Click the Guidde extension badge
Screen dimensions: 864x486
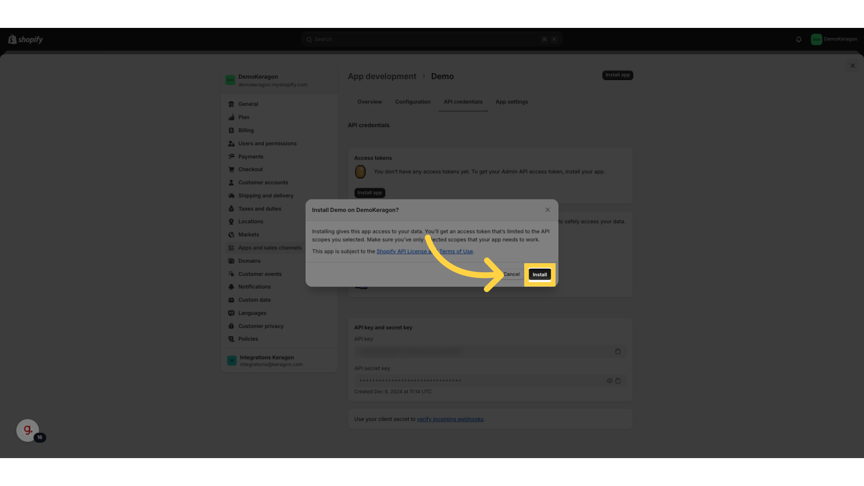(28, 431)
